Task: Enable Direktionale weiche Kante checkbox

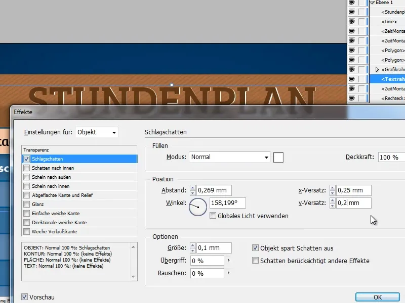Action: 27,222
